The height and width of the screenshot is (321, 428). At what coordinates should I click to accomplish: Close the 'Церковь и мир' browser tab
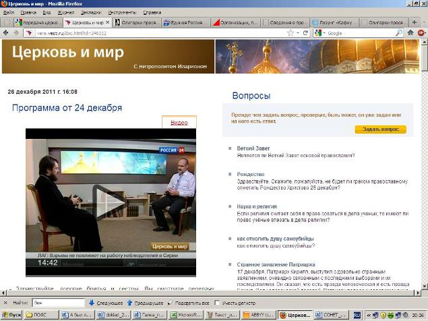click(x=108, y=22)
